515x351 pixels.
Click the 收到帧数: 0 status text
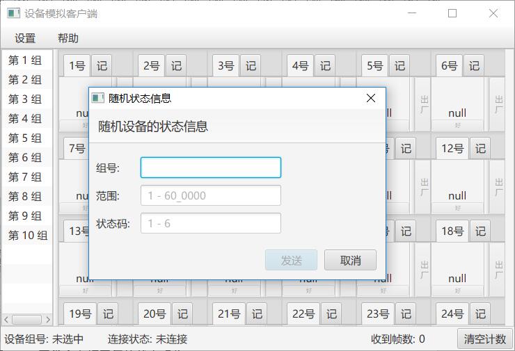click(x=398, y=339)
